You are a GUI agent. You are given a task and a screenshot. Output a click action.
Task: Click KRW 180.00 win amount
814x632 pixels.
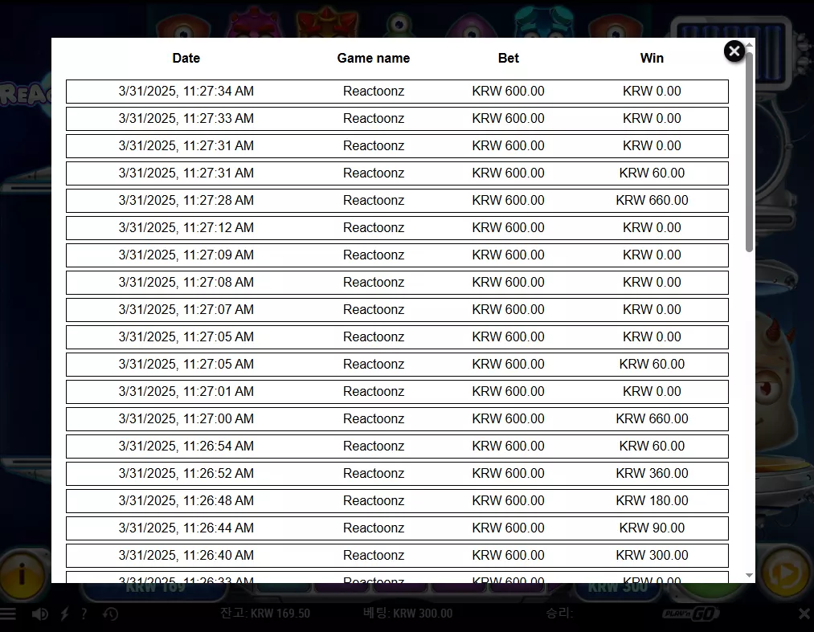(x=652, y=501)
